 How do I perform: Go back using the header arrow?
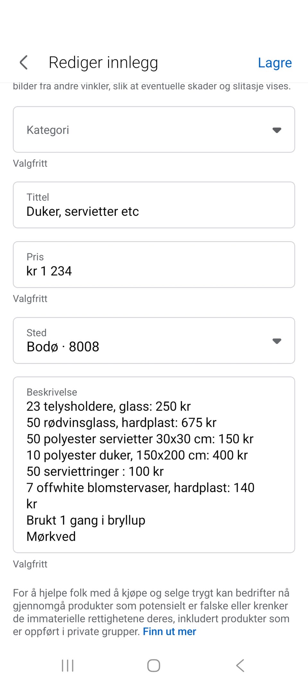click(24, 62)
